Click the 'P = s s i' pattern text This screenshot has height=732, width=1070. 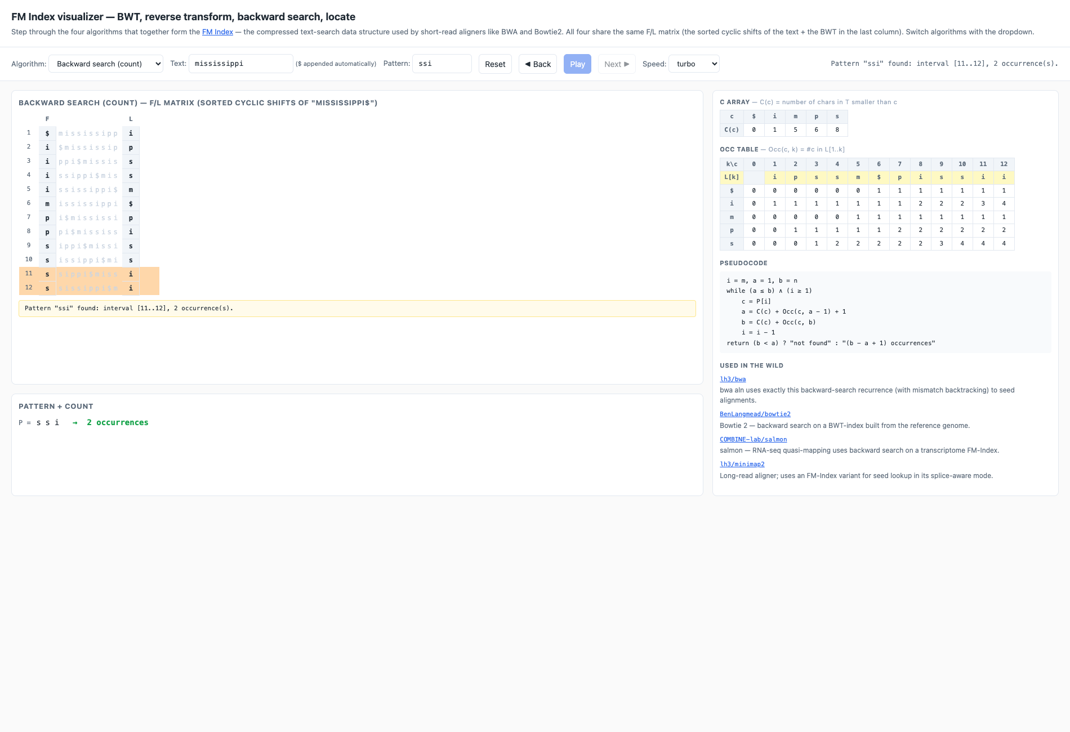(x=39, y=423)
